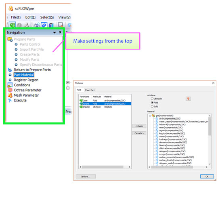Click the scFLOWpre application logo icon
The height and width of the screenshot is (207, 218).
click(11, 8)
